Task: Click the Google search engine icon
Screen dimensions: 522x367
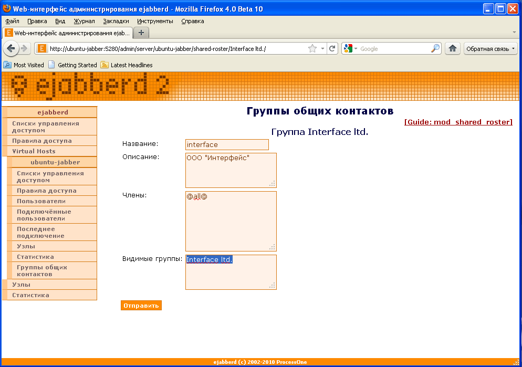Action: click(348, 49)
